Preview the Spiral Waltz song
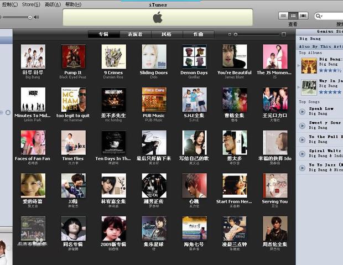343x265 pixels. (x=302, y=153)
